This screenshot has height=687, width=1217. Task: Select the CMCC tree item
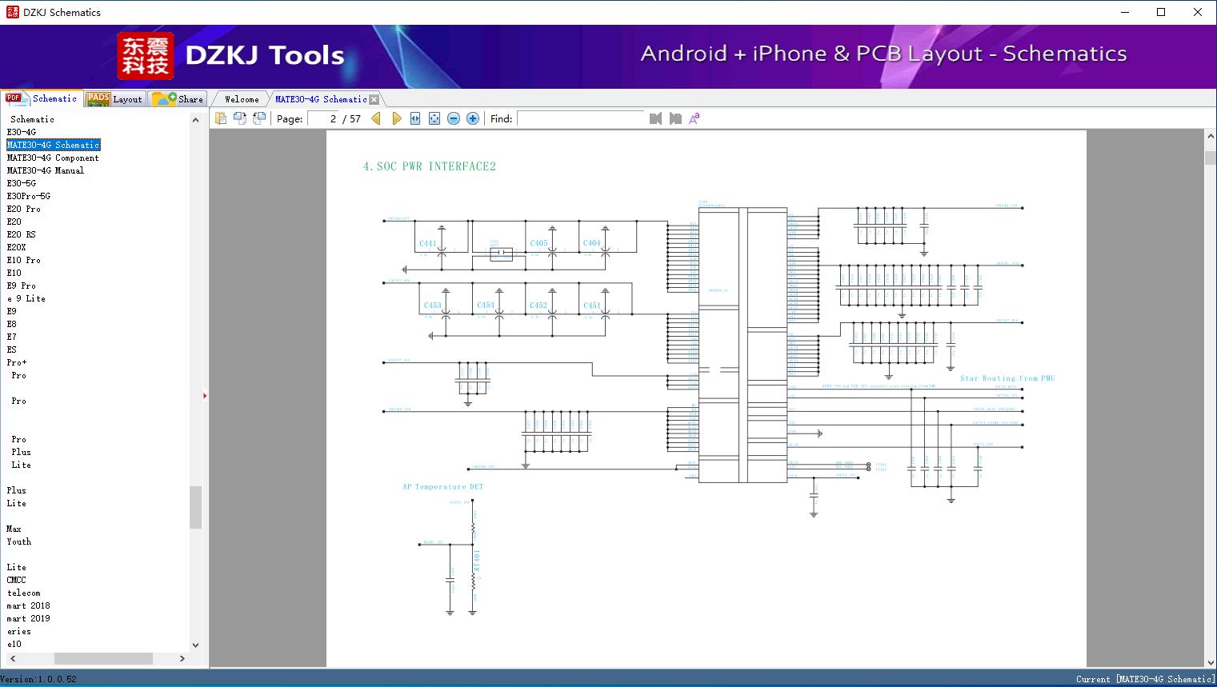(17, 580)
